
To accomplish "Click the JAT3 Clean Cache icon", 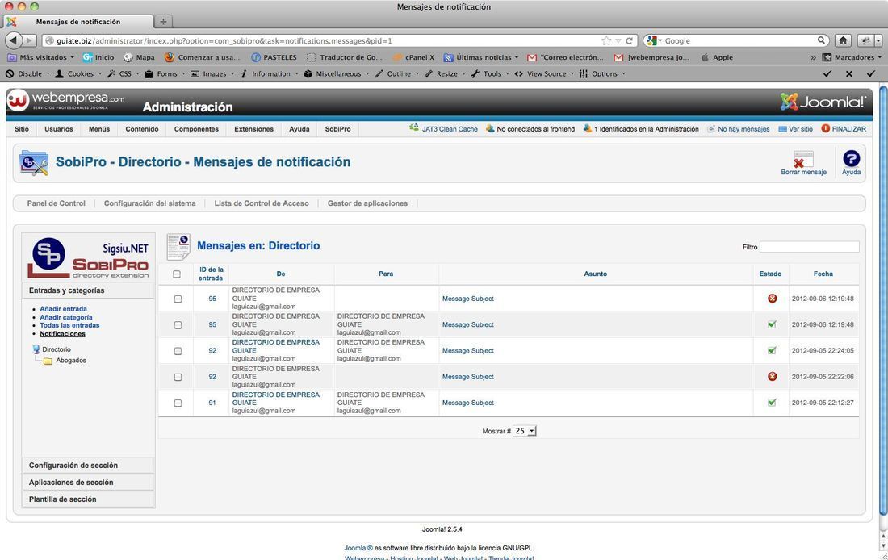I will 414,128.
